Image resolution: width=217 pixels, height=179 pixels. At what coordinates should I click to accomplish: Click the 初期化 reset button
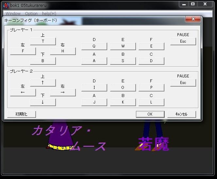[x=22, y=114]
